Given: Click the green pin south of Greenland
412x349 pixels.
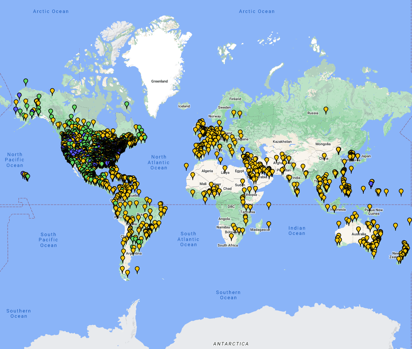Looking at the screenshot, I should tap(127, 105).
